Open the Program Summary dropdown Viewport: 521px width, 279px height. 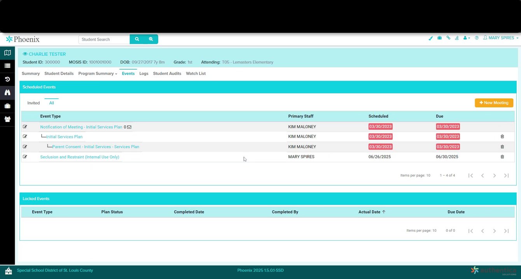tap(98, 74)
